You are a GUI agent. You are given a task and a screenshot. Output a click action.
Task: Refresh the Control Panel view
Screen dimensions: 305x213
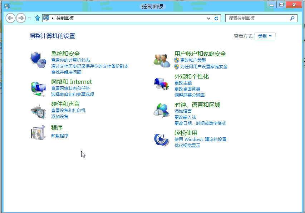point(216,18)
